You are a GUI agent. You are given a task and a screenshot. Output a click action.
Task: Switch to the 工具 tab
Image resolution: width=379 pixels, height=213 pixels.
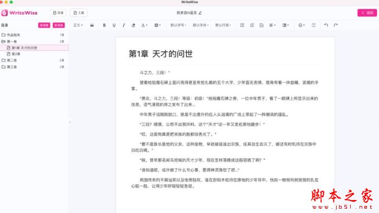coord(79,13)
